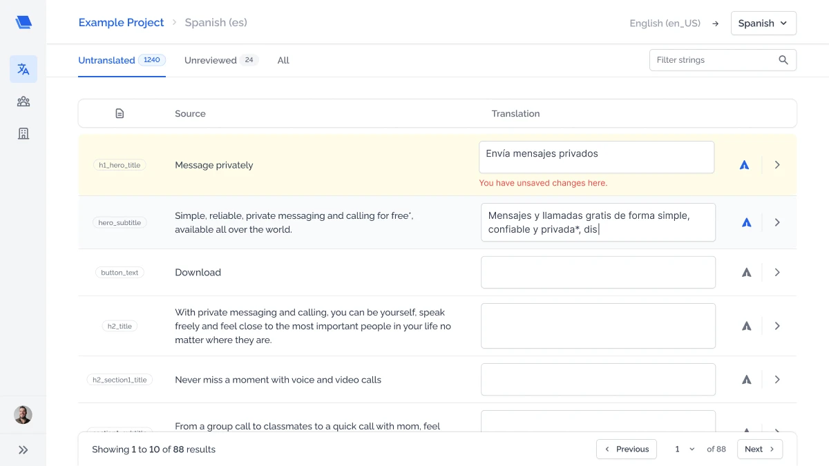This screenshot has height=466, width=829.
Task: Open the Example Project breadcrumb link
Action: click(121, 23)
